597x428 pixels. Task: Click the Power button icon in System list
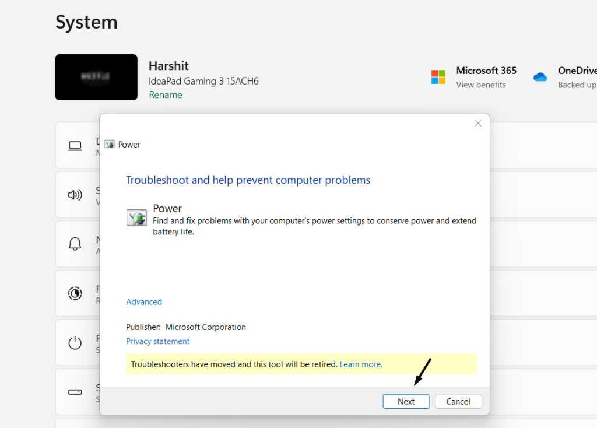pyautogui.click(x=75, y=343)
